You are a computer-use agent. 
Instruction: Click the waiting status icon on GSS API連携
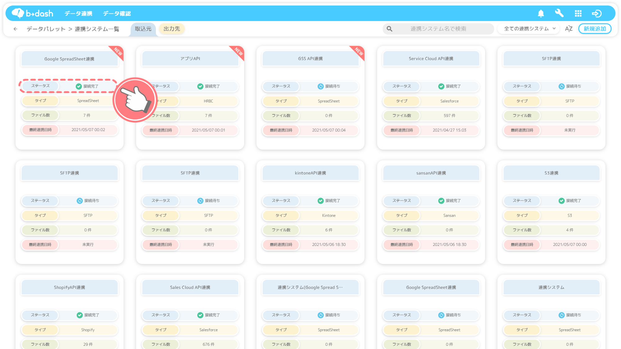(320, 86)
